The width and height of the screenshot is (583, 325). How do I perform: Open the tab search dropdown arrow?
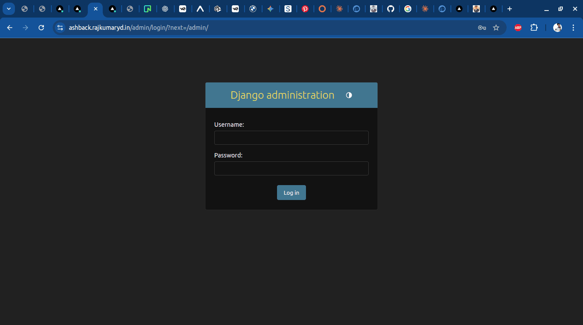(8, 9)
